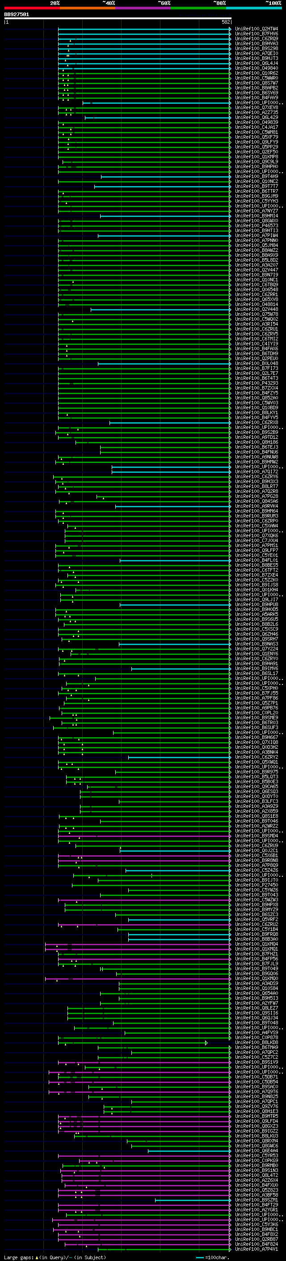
Task: Click the red ~20% identity legend segment
Action: click(x=32, y=8)
